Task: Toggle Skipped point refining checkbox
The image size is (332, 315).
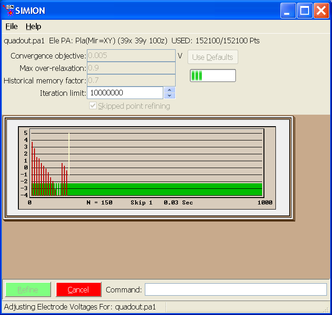Action: pyautogui.click(x=93, y=105)
